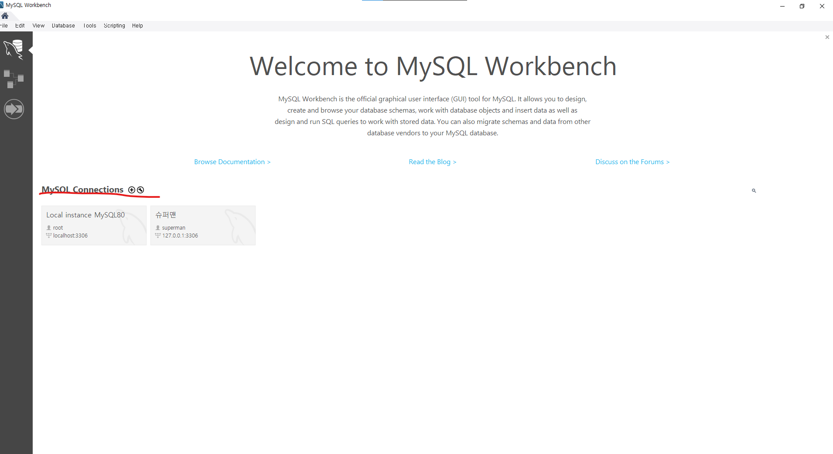Open the View menu
This screenshot has width=833, height=454.
tap(38, 26)
